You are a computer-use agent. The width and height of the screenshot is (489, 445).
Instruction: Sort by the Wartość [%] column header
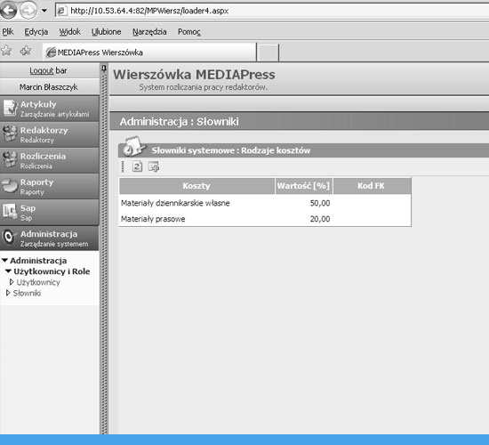pos(304,186)
